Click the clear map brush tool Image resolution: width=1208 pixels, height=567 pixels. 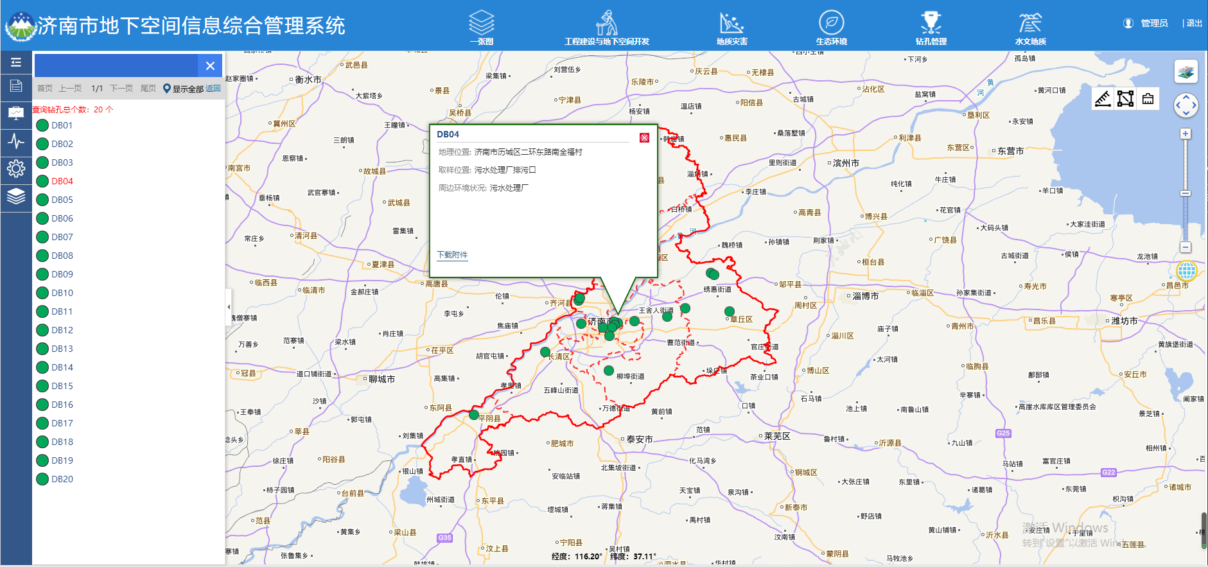pyautogui.click(x=1148, y=99)
